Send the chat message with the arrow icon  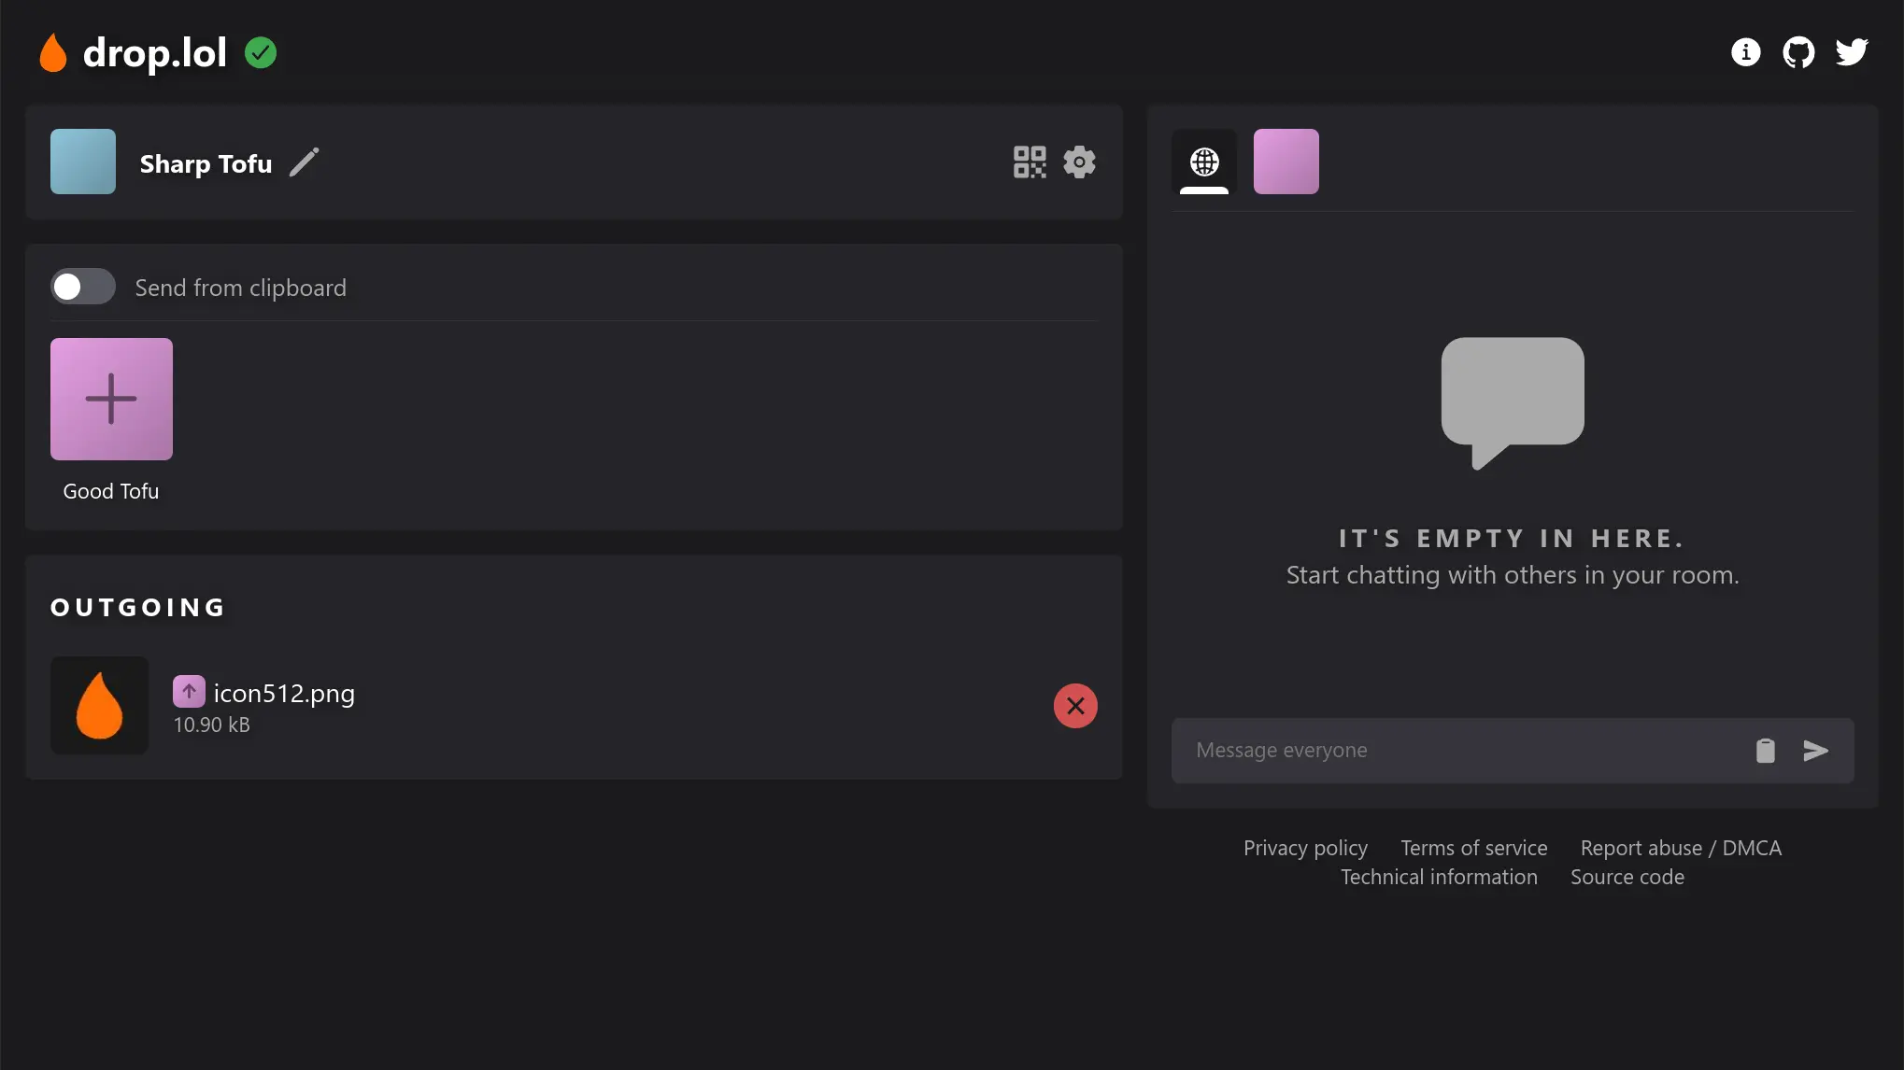pyautogui.click(x=1816, y=751)
